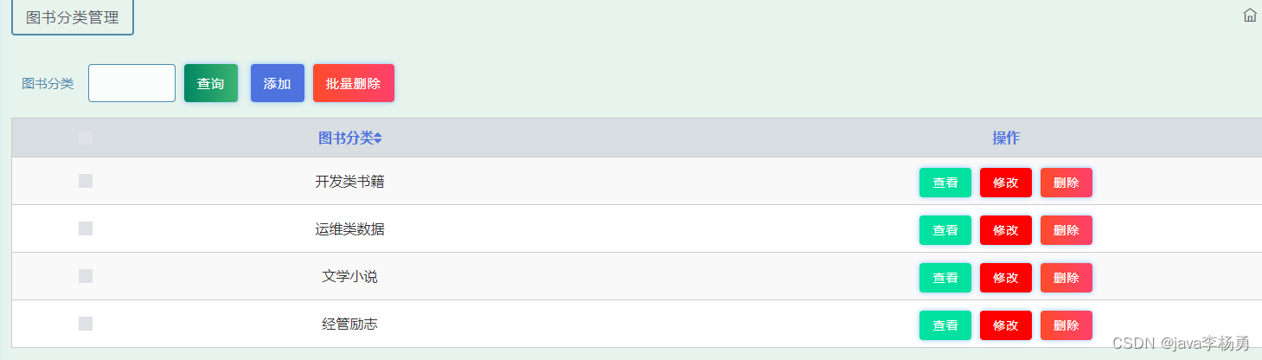Sort by 图书分类 column arrow
This screenshot has height=360, width=1262.
378,138
